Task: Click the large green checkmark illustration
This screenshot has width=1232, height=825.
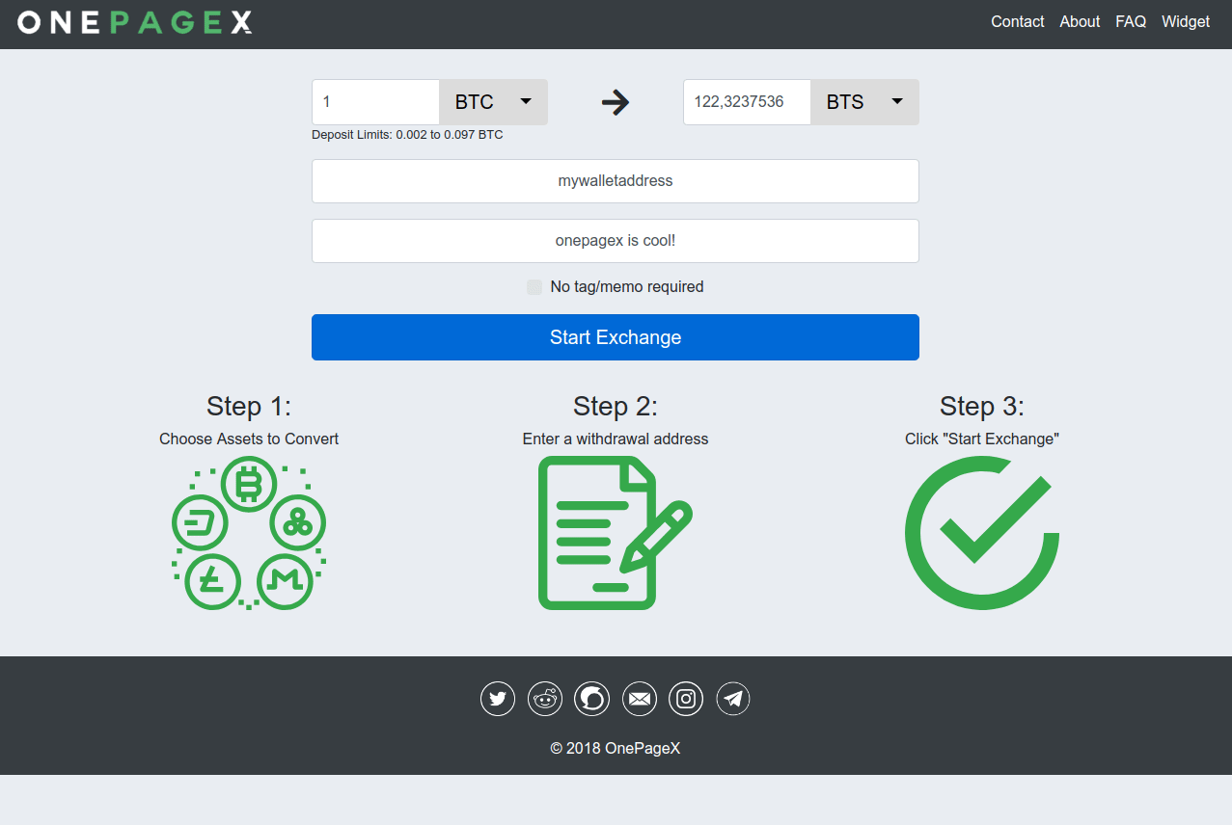Action: tap(982, 533)
